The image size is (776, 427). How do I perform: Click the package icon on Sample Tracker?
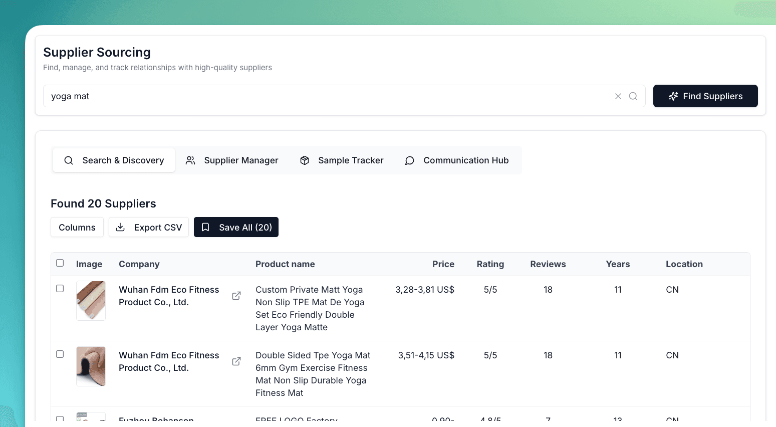click(305, 160)
